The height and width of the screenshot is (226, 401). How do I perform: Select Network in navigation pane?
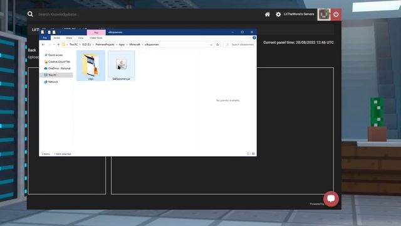click(51, 82)
